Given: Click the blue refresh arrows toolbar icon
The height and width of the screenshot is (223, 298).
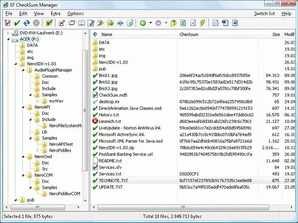Looking at the screenshot, I should (x=27, y=23).
